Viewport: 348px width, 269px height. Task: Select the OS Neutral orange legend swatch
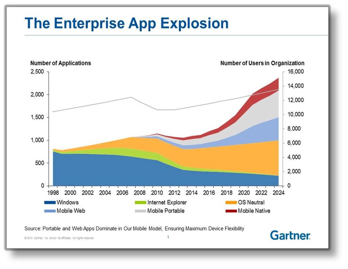(x=231, y=202)
